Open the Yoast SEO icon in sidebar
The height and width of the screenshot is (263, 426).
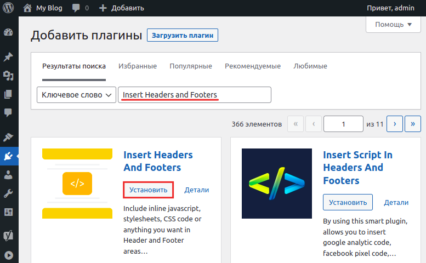pyautogui.click(x=8, y=235)
